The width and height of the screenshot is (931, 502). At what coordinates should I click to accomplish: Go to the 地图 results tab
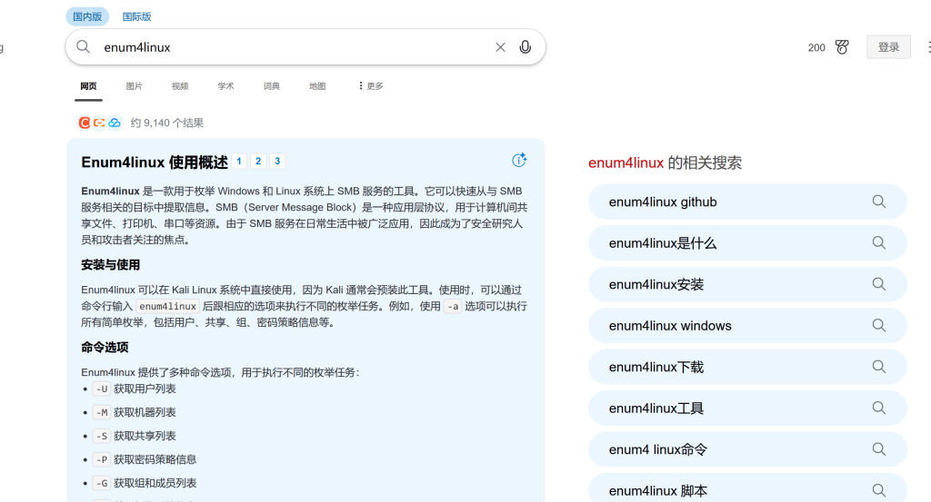[317, 86]
